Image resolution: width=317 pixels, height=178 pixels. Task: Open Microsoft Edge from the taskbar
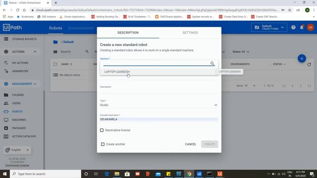(x=106, y=174)
